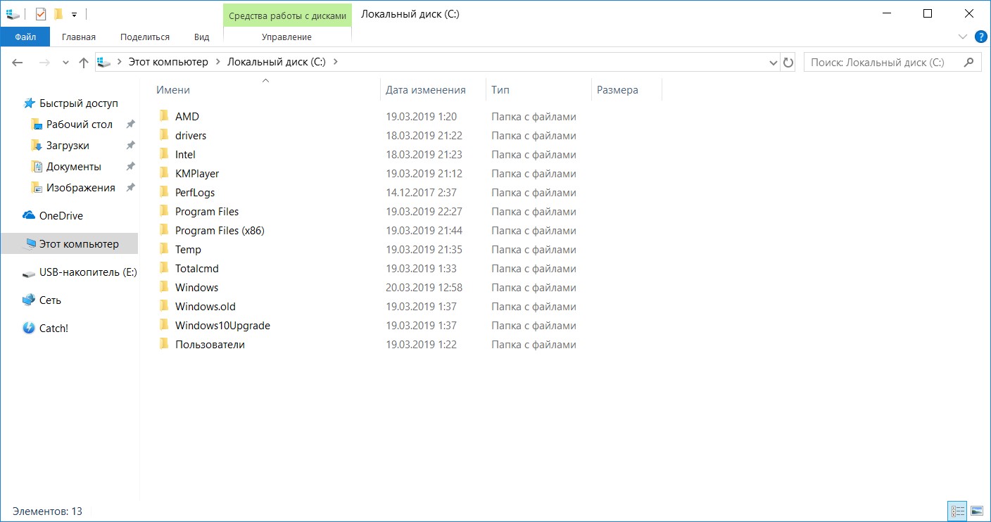Image resolution: width=991 pixels, height=522 pixels.
Task: Click the AMD folder icon
Action: [x=164, y=116]
